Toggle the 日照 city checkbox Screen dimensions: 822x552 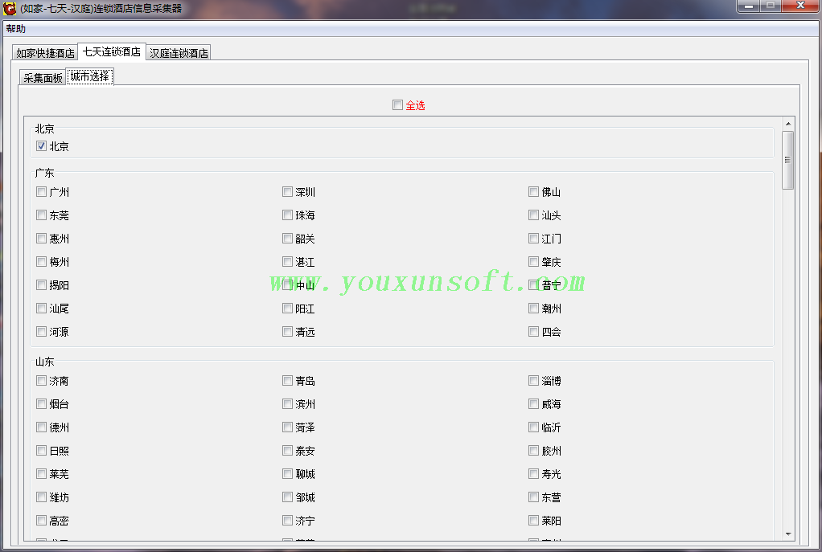click(x=41, y=451)
